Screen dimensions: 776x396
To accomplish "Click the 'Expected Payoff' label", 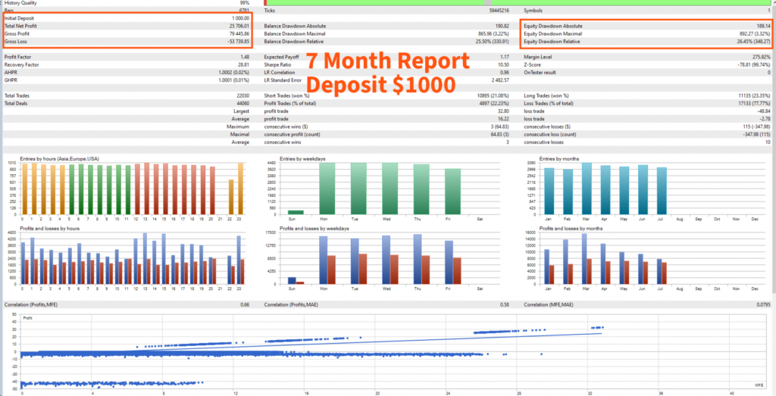I will point(280,57).
